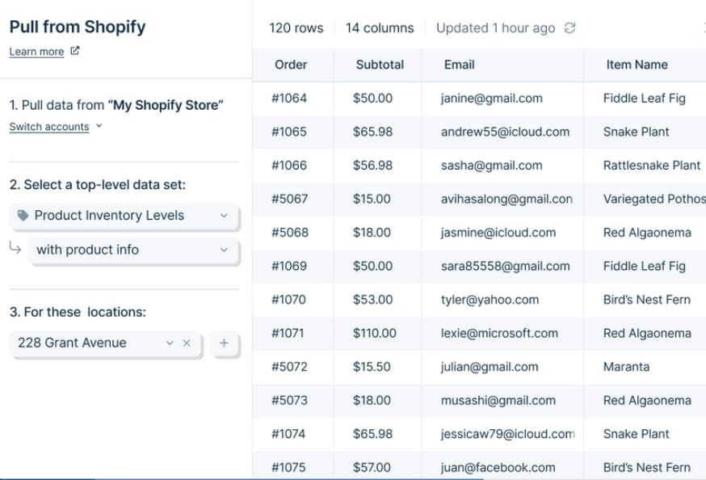Viewport: 706px width, 480px height.
Task: Select the Order column header
Action: (x=291, y=65)
